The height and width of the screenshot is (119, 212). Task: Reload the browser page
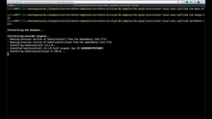click(17, 2)
